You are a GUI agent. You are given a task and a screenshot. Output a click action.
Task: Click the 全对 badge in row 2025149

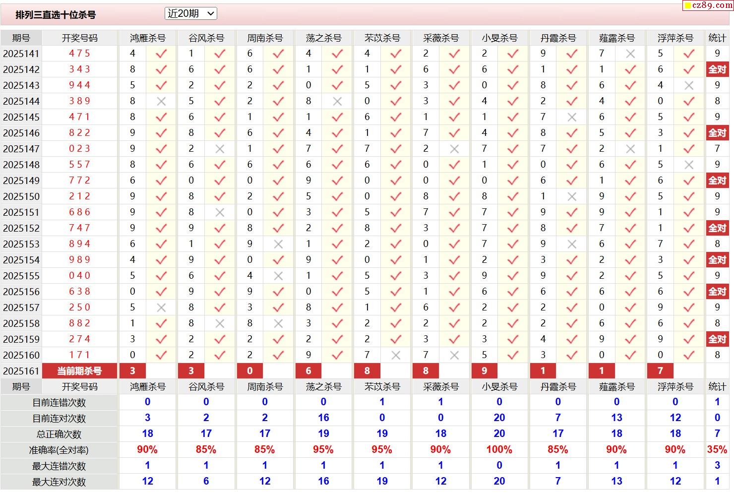717,181
